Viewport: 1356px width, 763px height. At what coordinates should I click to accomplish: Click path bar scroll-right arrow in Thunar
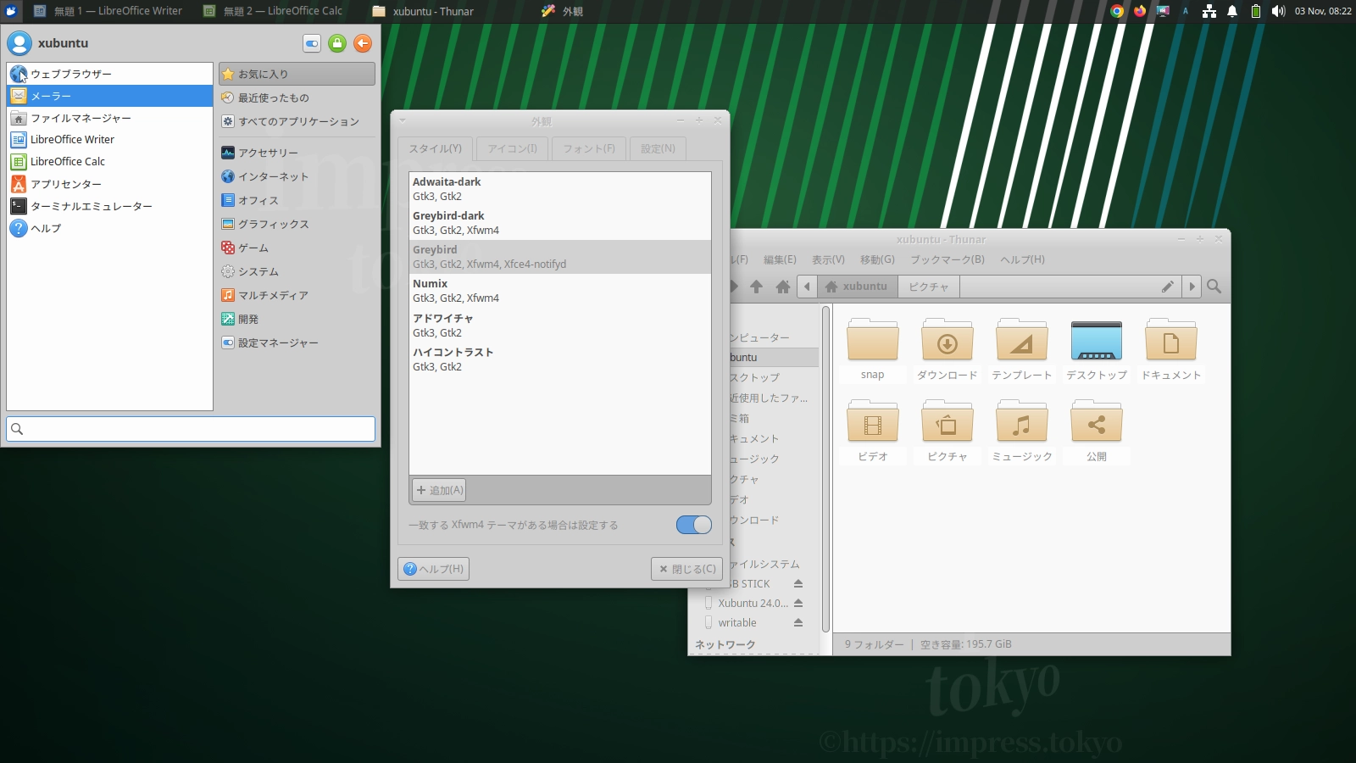(1192, 287)
